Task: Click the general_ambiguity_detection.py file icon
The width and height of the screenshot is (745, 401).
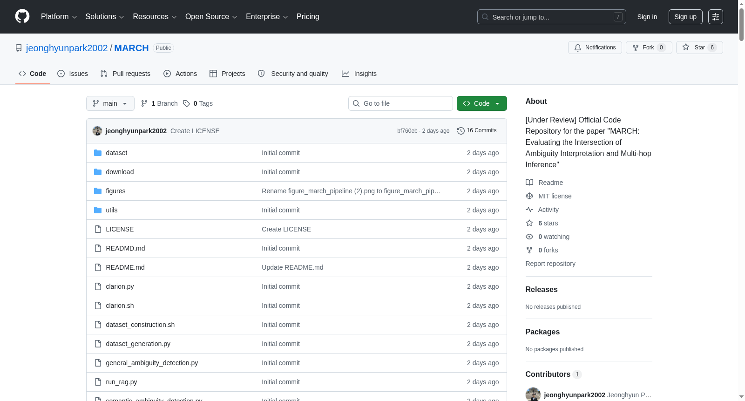Action: tap(98, 363)
